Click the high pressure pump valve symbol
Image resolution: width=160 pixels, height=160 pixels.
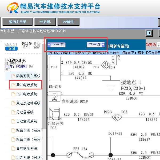[54, 96]
